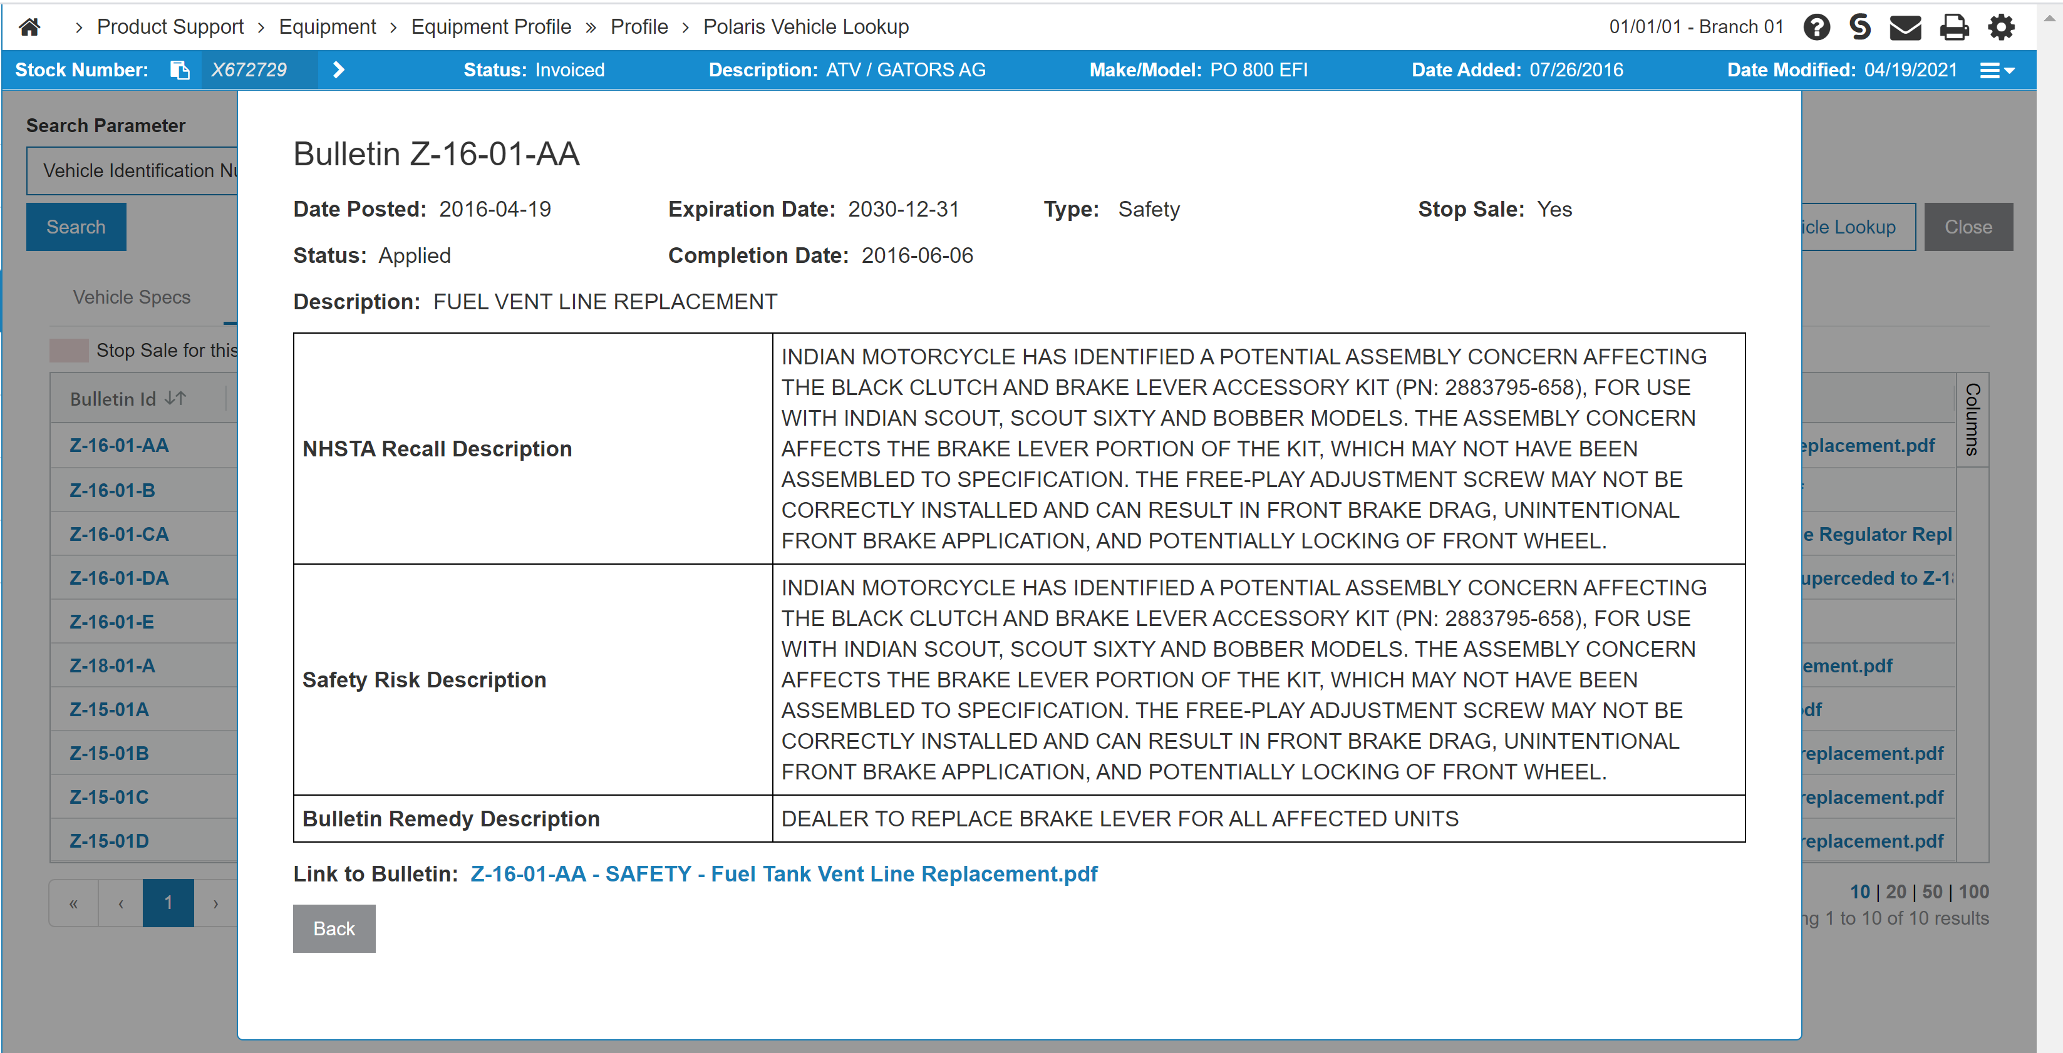The image size is (2063, 1053).
Task: Open the mail envelope icon
Action: (1905, 27)
